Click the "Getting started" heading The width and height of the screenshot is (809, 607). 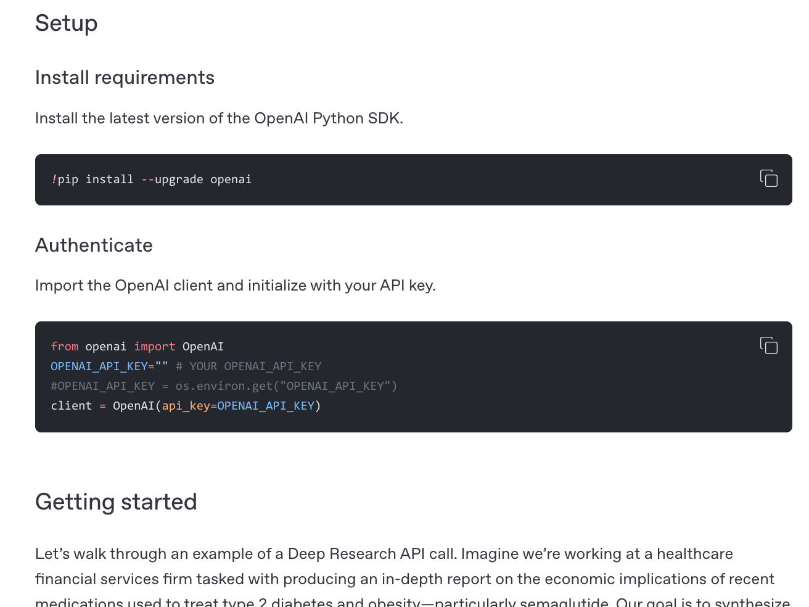tap(116, 502)
